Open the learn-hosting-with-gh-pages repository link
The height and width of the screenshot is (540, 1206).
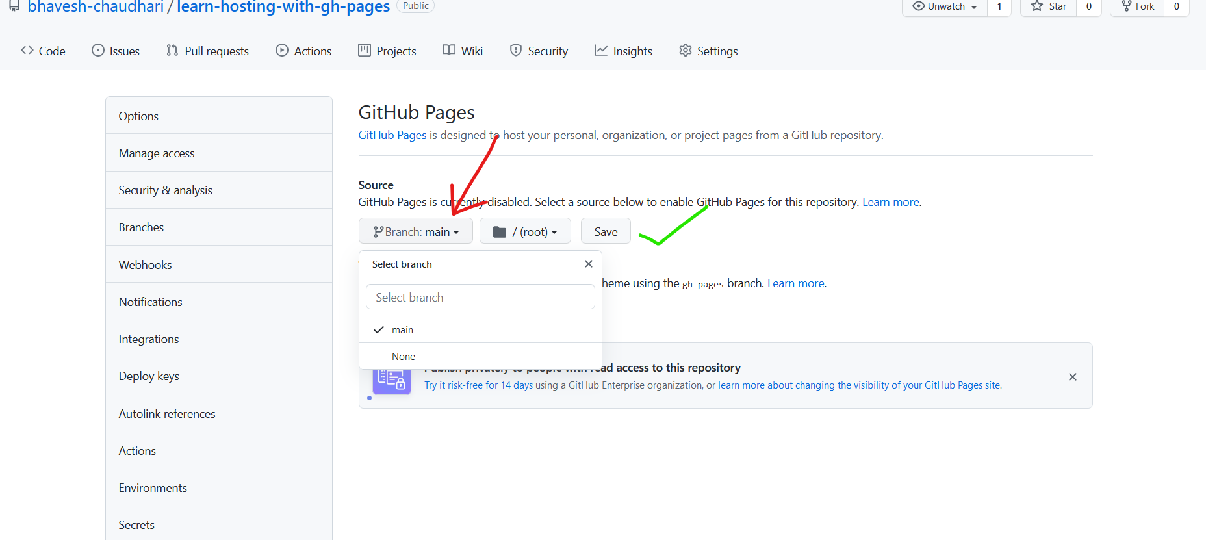[x=283, y=6]
